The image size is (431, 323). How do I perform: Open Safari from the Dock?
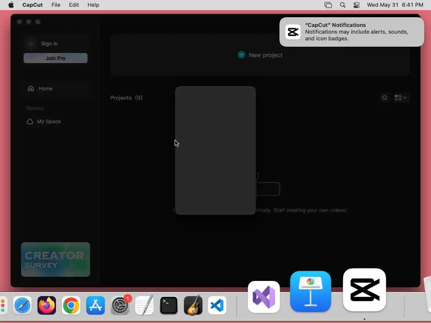[x=22, y=305]
